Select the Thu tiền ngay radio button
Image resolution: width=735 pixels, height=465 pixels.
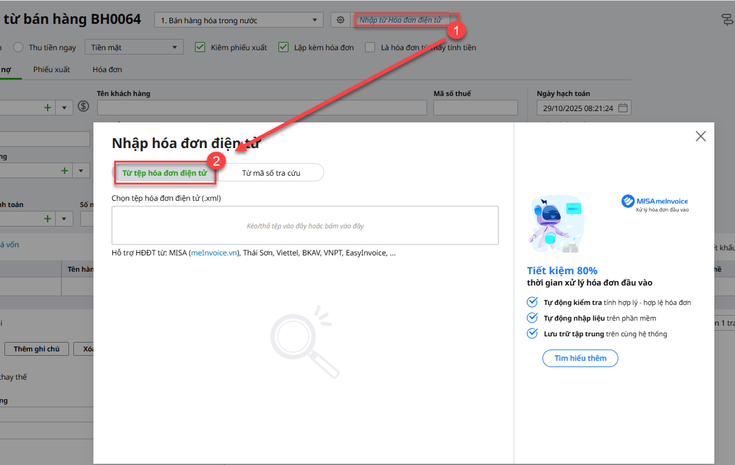pyautogui.click(x=18, y=47)
